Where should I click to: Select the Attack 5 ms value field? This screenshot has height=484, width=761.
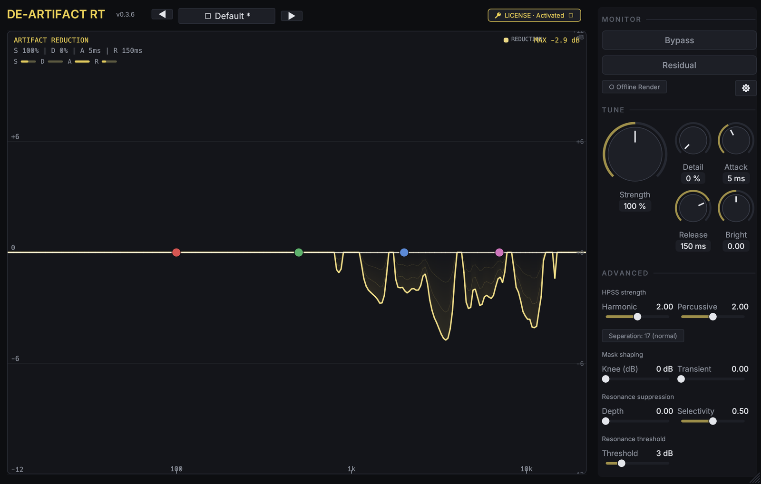coord(736,178)
